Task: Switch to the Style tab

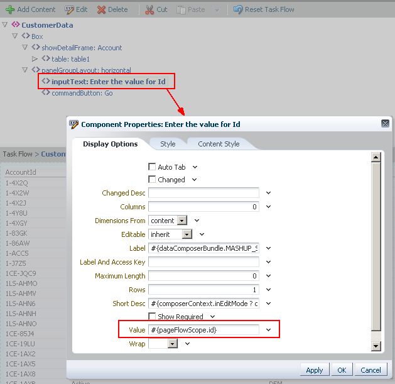Action: click(168, 144)
